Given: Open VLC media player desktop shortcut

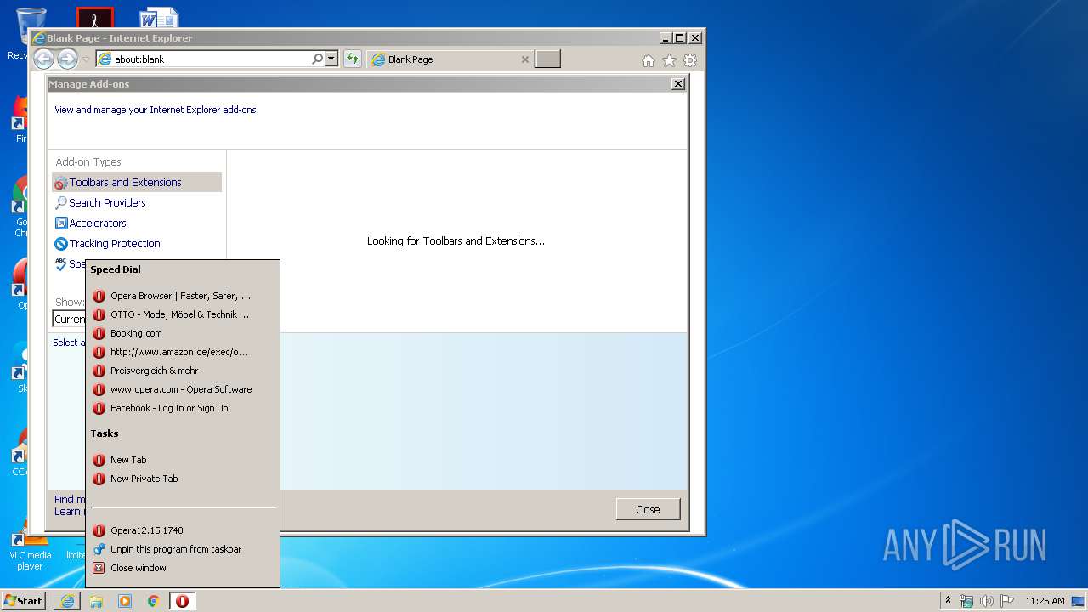Looking at the screenshot, I should 30,546.
